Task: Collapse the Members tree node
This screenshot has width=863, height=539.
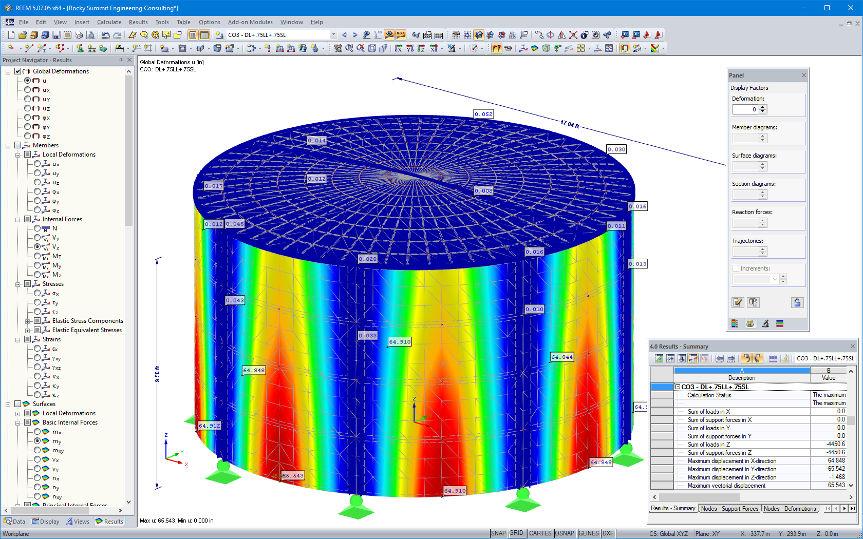Action: tap(8, 145)
